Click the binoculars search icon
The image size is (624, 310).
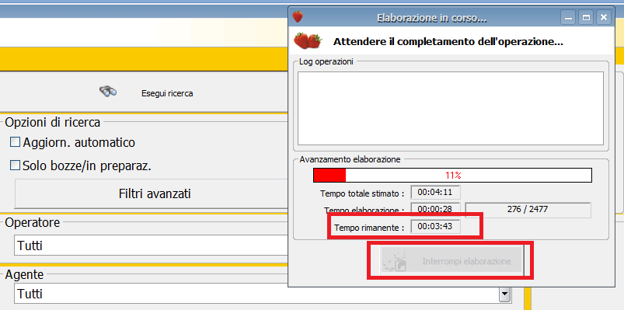(x=108, y=91)
